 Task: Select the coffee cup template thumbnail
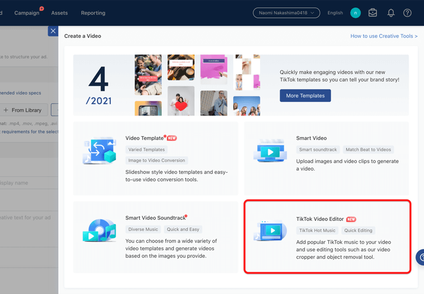181,68
